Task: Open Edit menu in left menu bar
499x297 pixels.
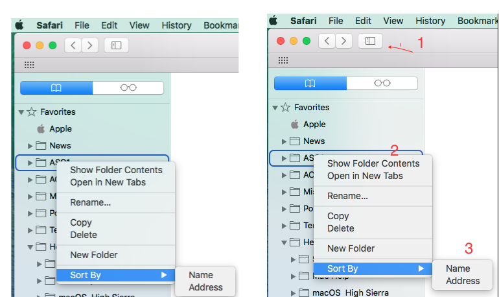Action: click(x=109, y=25)
